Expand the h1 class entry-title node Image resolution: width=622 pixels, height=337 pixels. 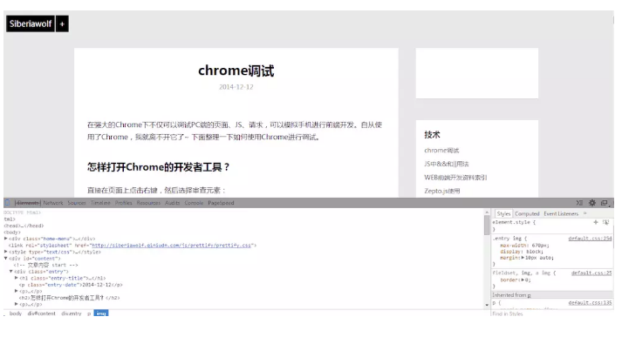point(17,278)
